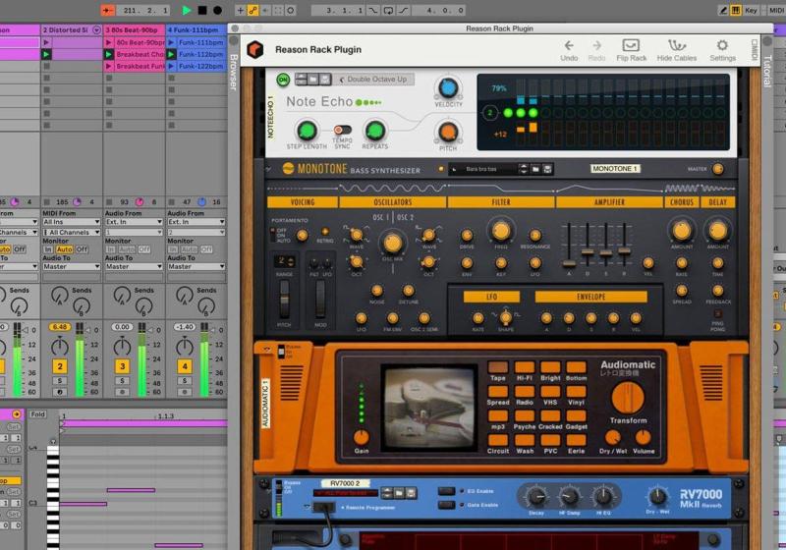The image size is (786, 550).
Task: Adjust the Monotone Master knob
Action: point(718,169)
